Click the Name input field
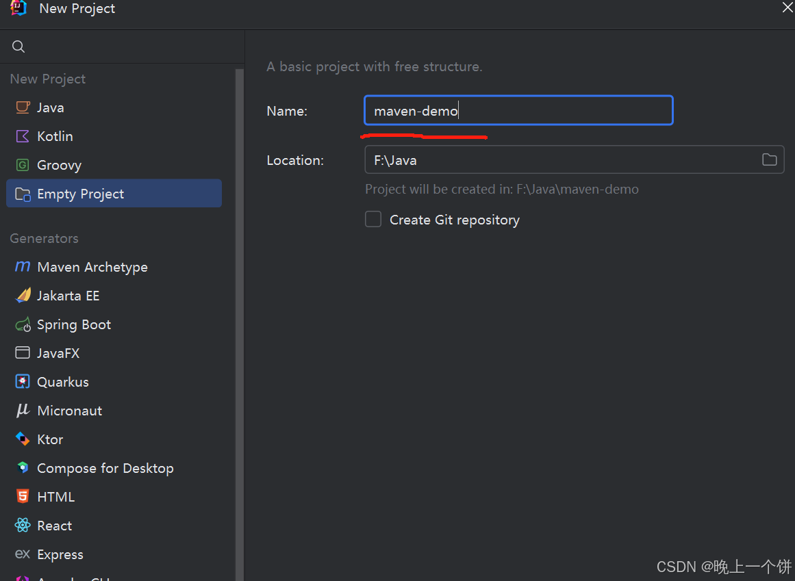The image size is (795, 581). click(x=518, y=110)
